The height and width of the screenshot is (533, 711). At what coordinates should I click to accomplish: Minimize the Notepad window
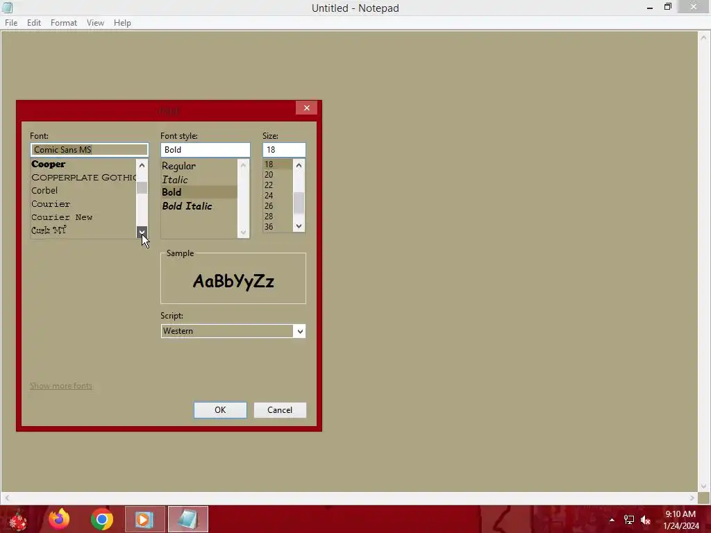650,7
